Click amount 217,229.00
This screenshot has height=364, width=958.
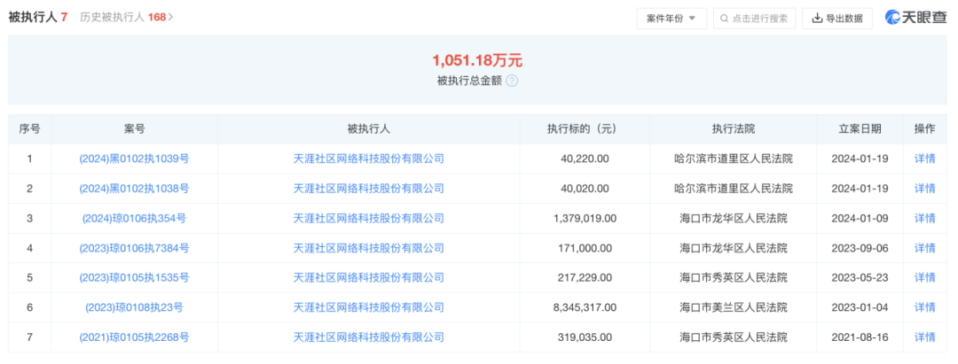pyautogui.click(x=585, y=277)
